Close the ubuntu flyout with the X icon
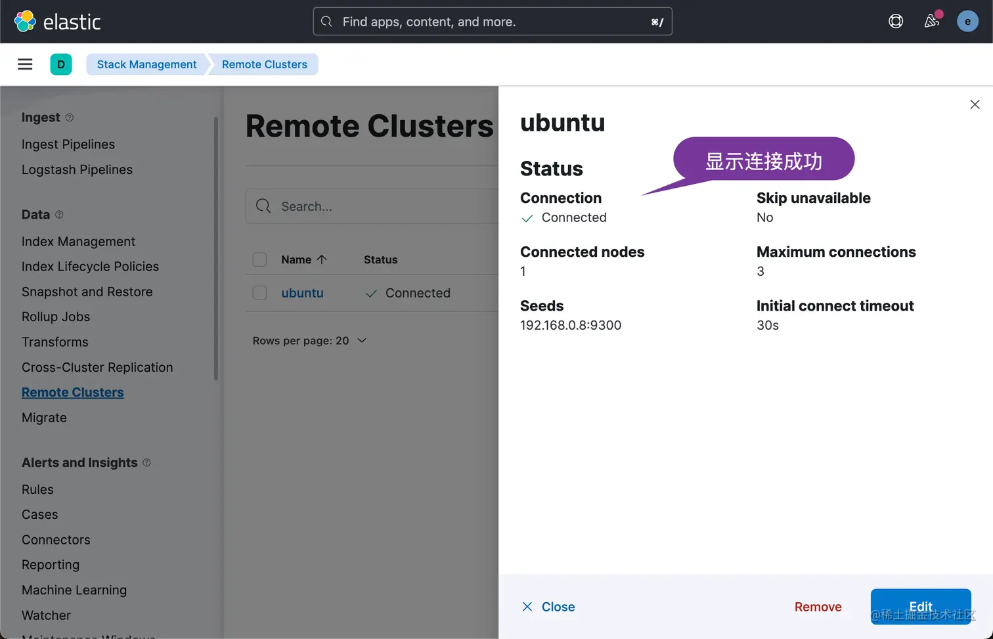Screen dimensions: 993x639 pyautogui.click(x=975, y=104)
